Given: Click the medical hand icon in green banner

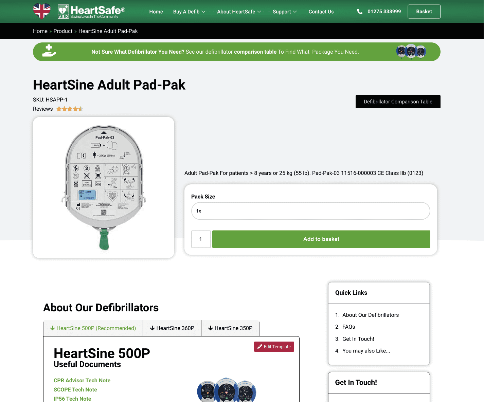Looking at the screenshot, I should click(x=49, y=51).
